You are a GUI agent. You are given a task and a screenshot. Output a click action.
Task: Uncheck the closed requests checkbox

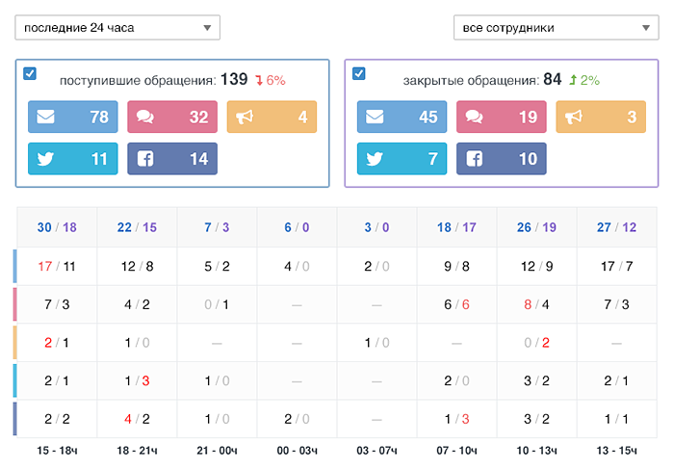359,73
